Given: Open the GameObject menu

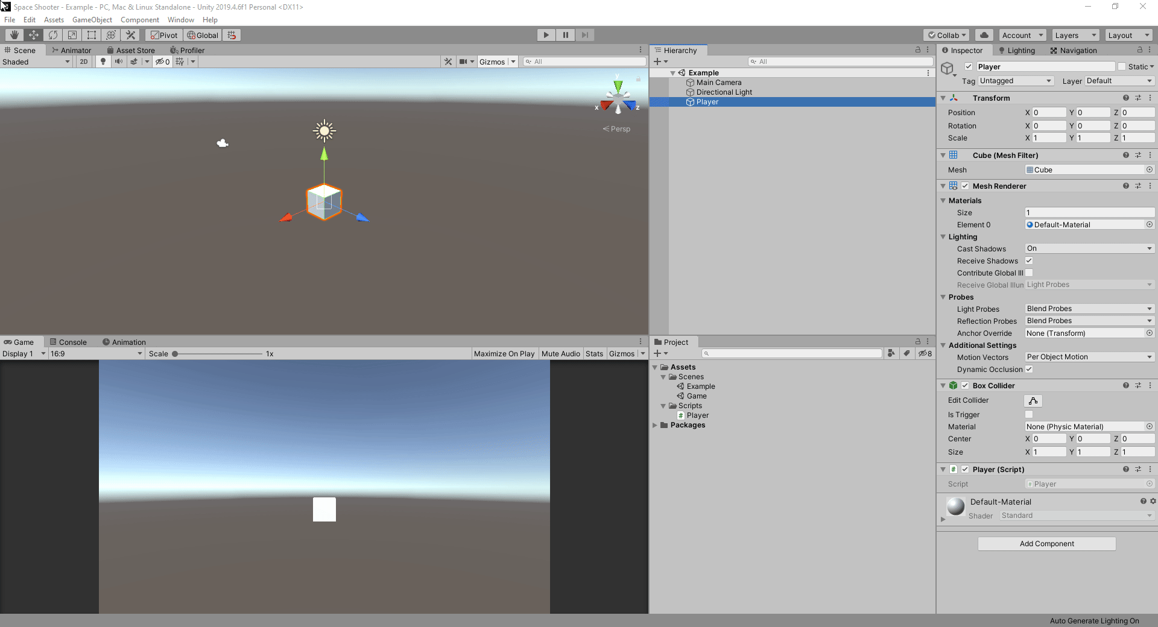Looking at the screenshot, I should 92,20.
